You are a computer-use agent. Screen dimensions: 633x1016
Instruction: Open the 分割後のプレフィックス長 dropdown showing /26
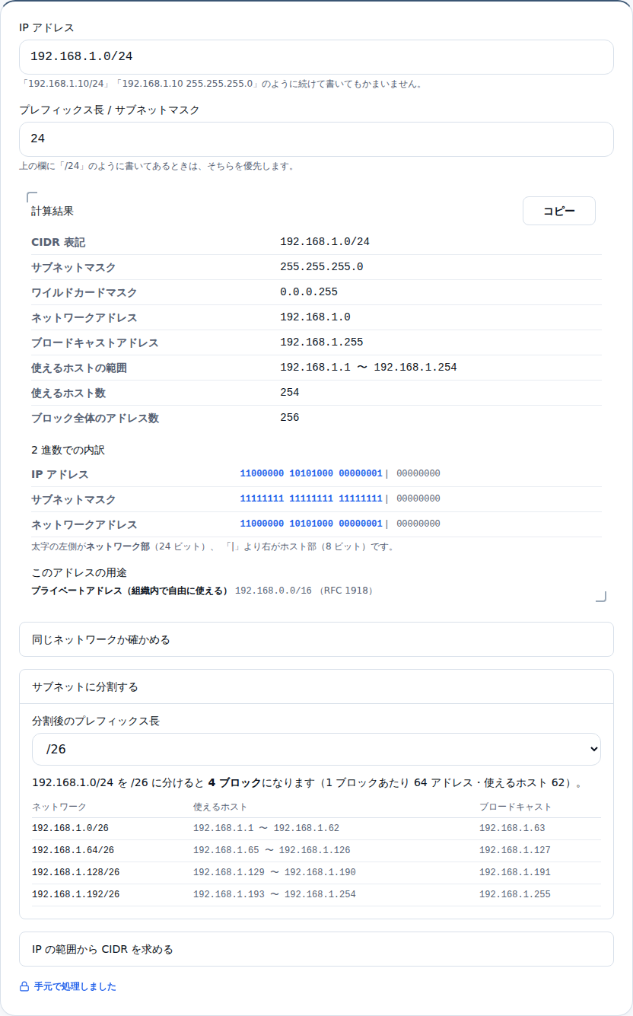(316, 749)
